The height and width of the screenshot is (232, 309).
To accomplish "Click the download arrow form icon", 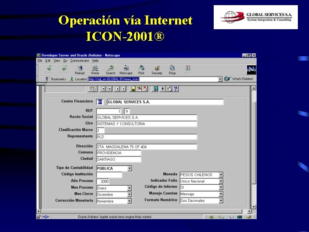I will pyautogui.click(x=163, y=89).
